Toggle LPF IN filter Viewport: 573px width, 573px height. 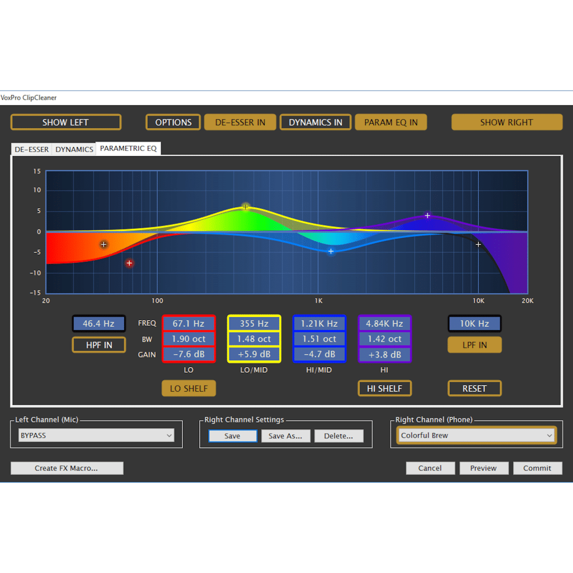475,345
